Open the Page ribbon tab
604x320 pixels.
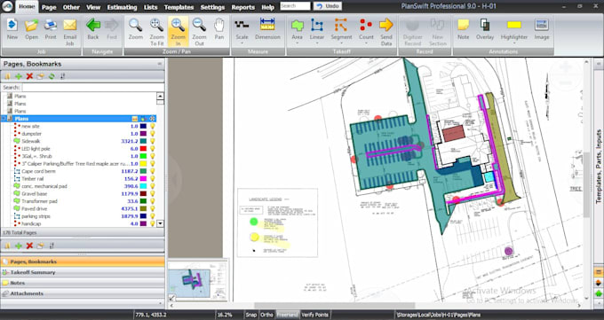click(x=49, y=7)
